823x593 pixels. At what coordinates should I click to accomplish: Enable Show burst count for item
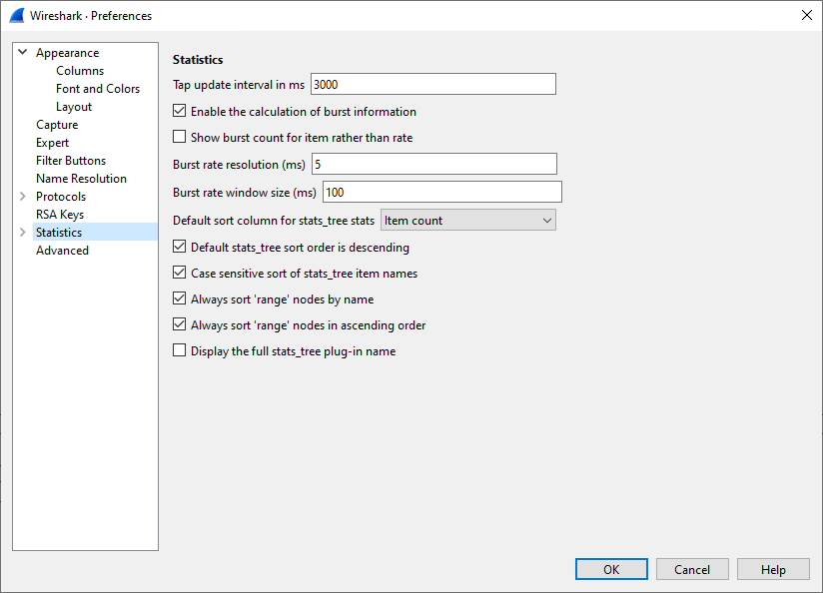(x=180, y=138)
